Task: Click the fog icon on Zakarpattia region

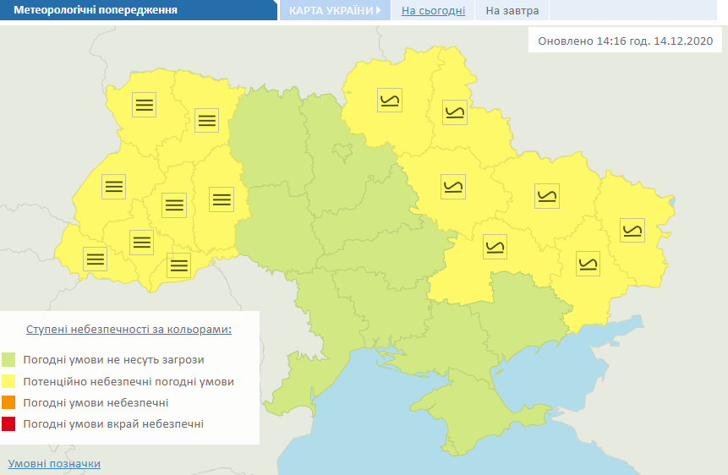Action: [95, 259]
